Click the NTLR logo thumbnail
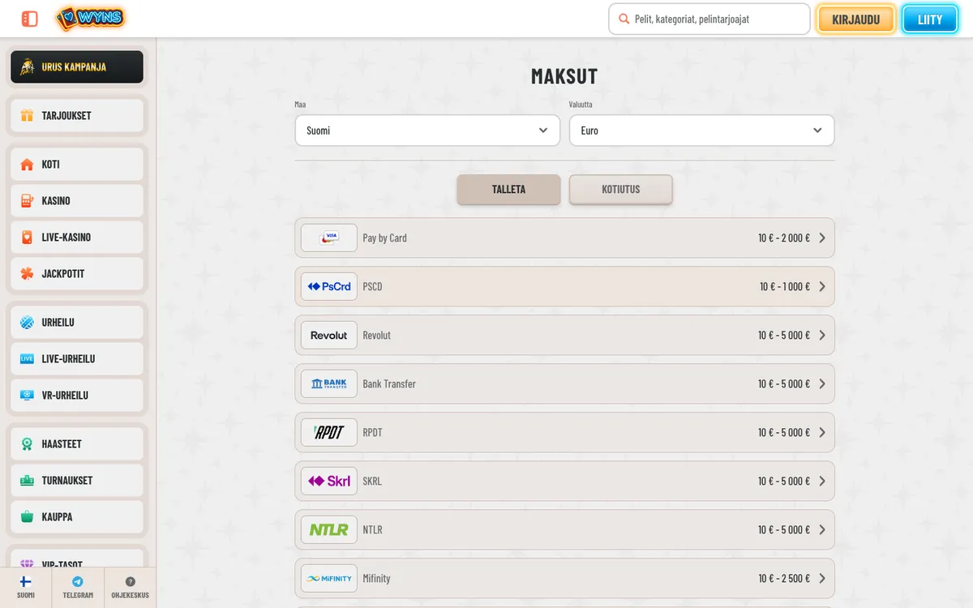 (329, 529)
